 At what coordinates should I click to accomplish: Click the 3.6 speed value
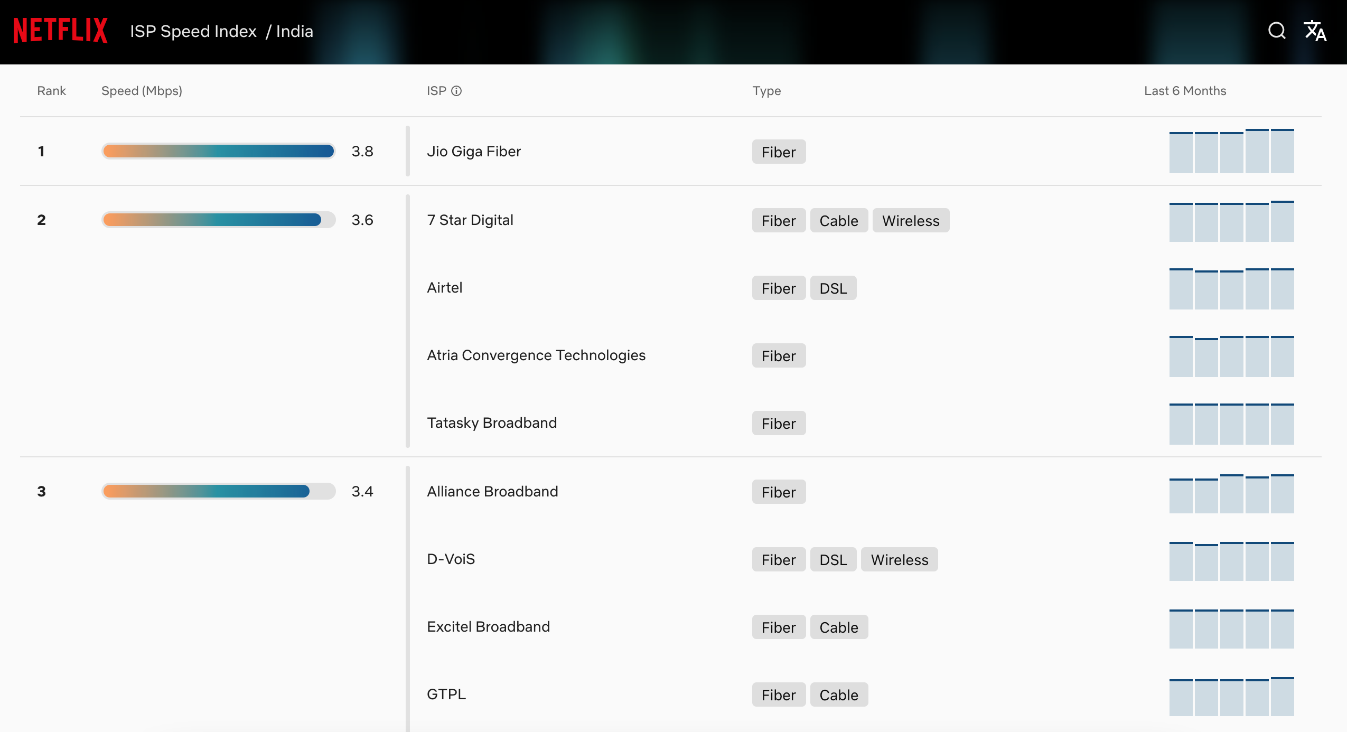[x=362, y=220]
